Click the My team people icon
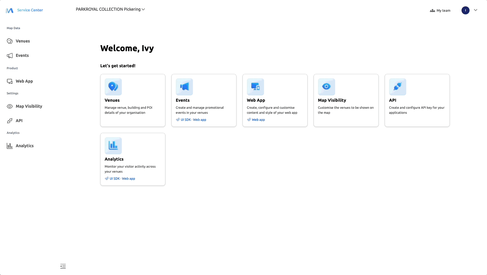 432,11
